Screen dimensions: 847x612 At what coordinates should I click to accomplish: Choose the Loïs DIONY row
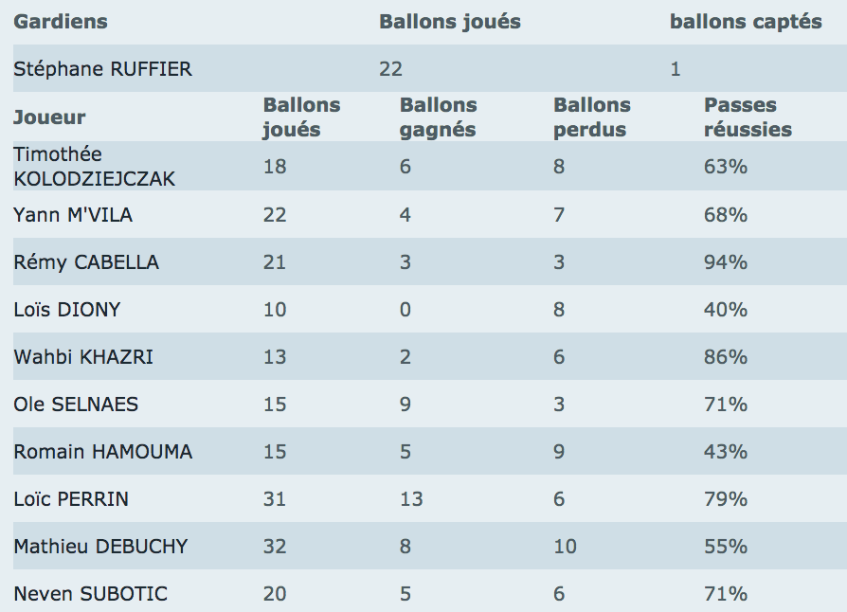click(430, 309)
